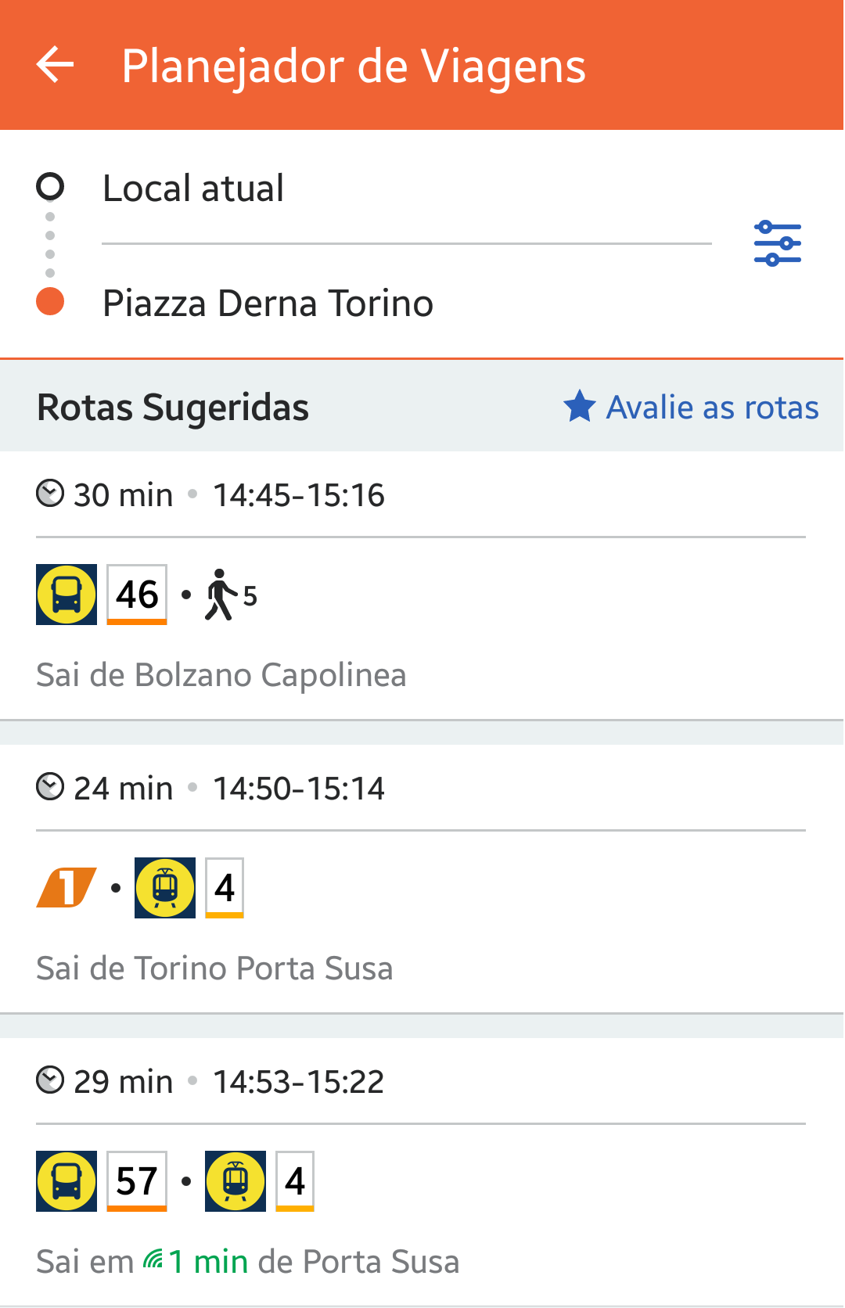Tap the bus icon for line 57

[x=67, y=1181]
